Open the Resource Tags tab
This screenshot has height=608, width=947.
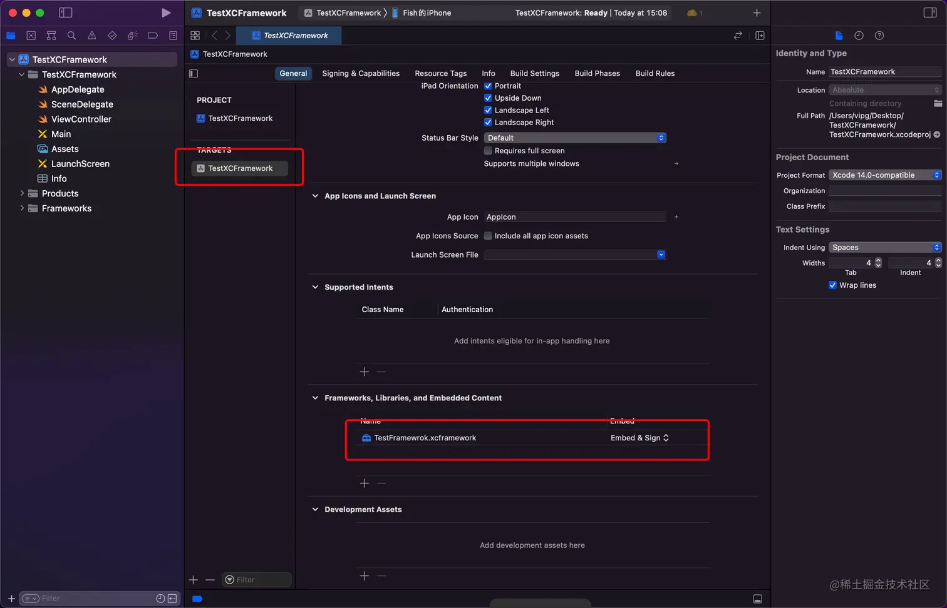441,73
